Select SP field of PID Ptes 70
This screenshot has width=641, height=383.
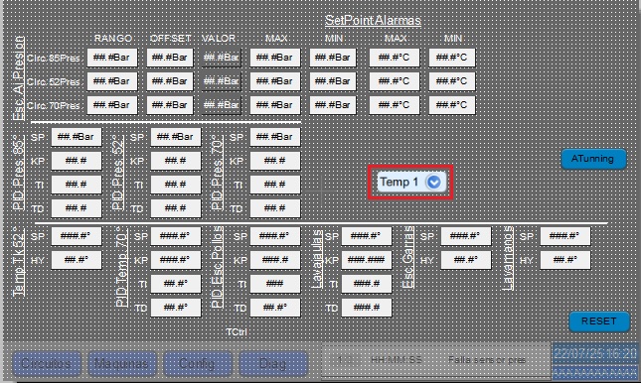click(274, 137)
